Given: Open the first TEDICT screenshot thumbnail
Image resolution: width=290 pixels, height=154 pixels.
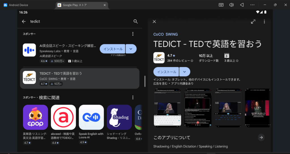Looking at the screenshot, I should 168,108.
